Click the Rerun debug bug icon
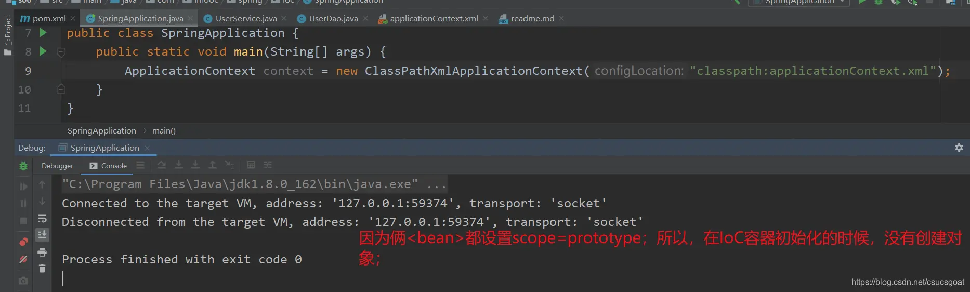This screenshot has width=970, height=292. pos(23,166)
